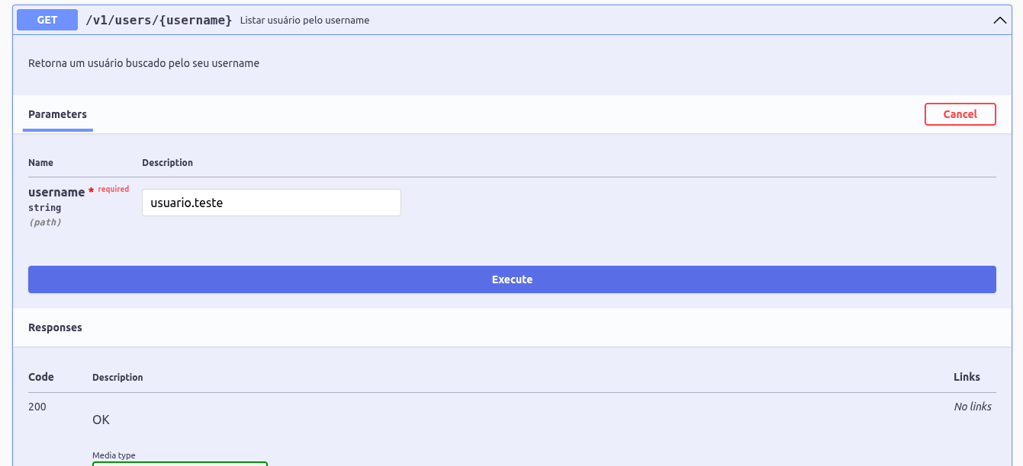Click the 'No links' text
The height and width of the screenshot is (466, 1023).
click(972, 407)
